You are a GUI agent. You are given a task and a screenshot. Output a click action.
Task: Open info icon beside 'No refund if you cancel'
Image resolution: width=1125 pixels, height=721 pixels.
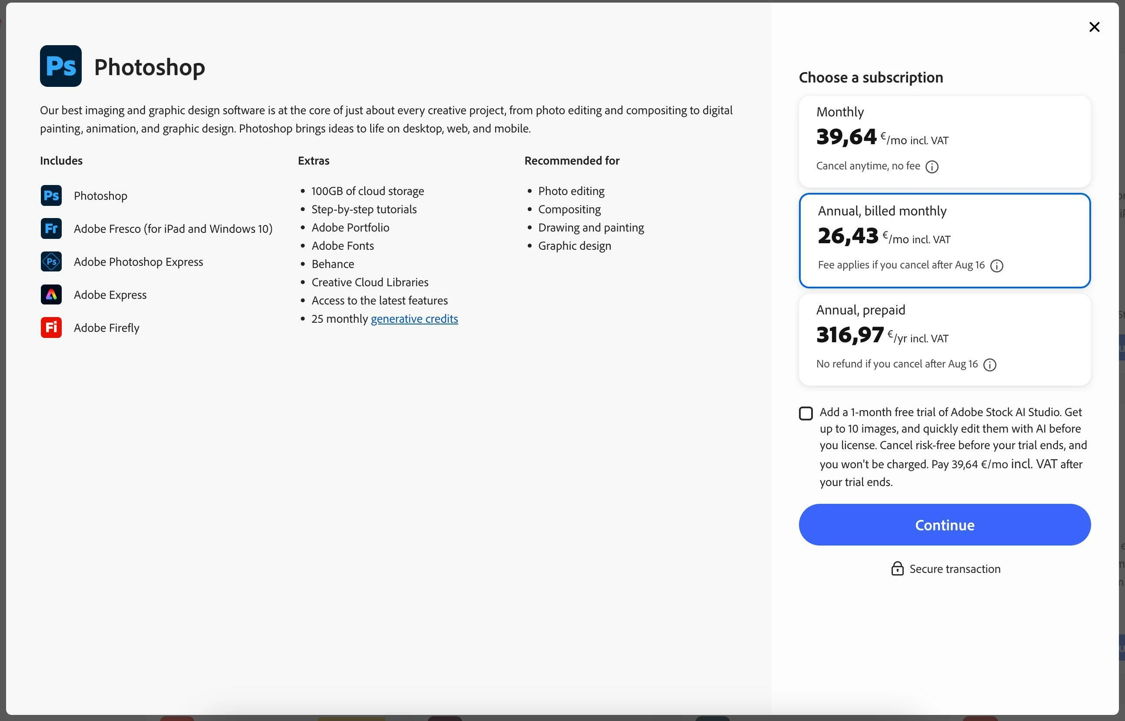coord(989,365)
